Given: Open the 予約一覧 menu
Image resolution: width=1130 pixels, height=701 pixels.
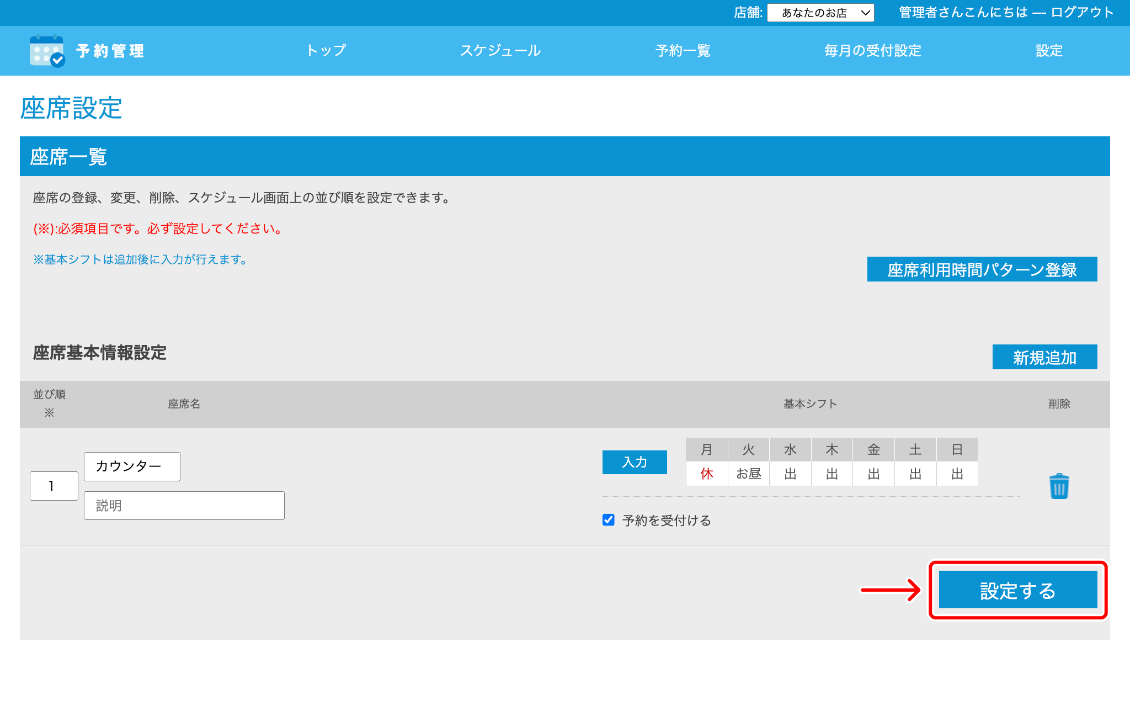Looking at the screenshot, I should [683, 51].
